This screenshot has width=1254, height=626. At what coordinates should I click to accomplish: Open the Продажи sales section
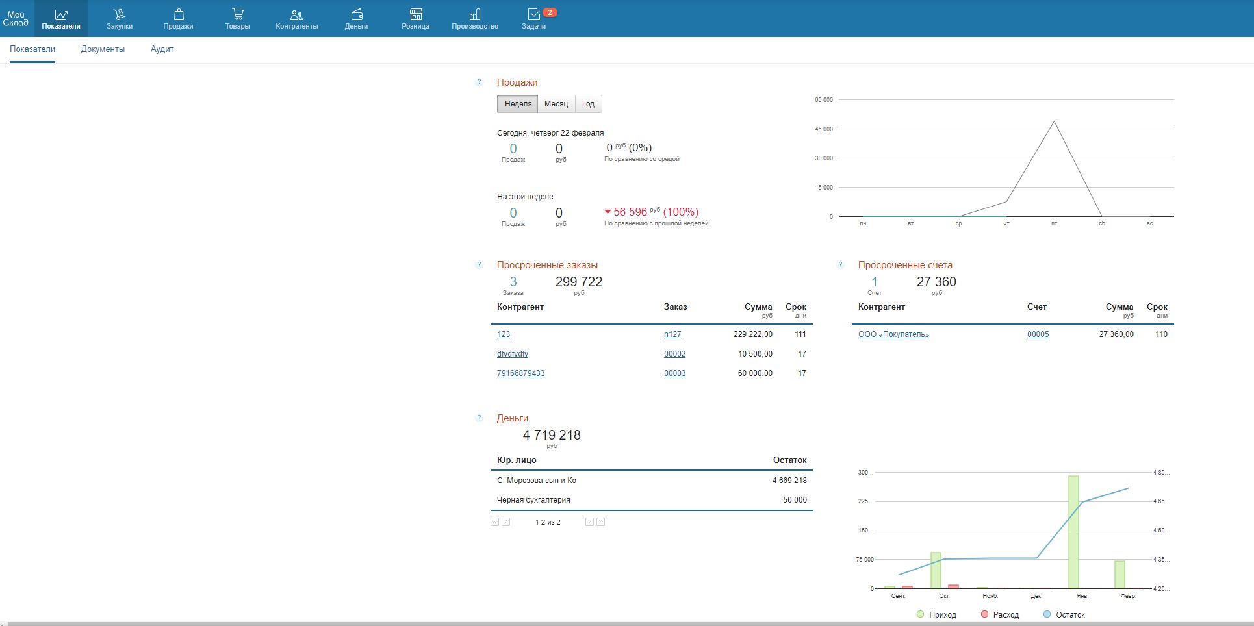tap(178, 19)
